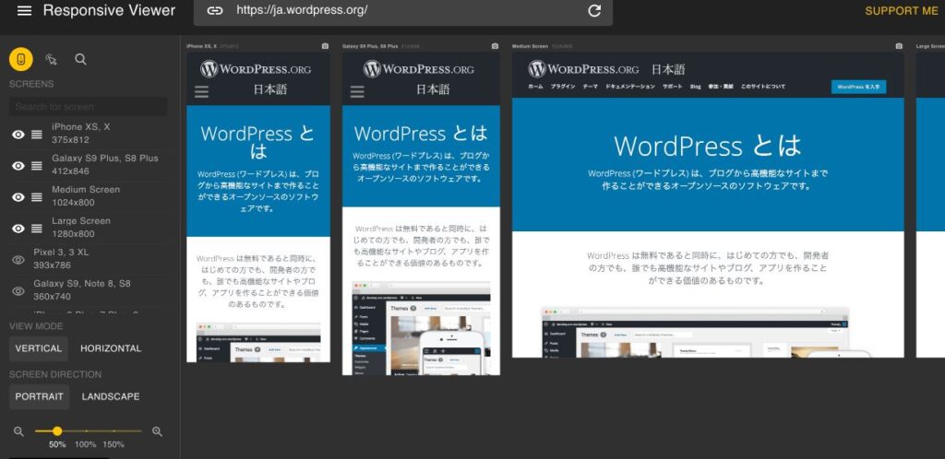Reload the page with the refresh icon
The height and width of the screenshot is (459, 945).
[594, 11]
